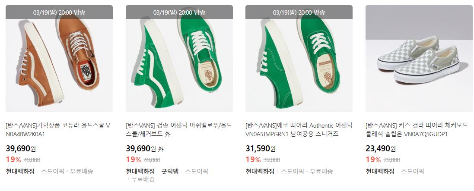Click the broadcast banner above green Old Skool
Viewport: 474px width, 191px height.
[179, 13]
